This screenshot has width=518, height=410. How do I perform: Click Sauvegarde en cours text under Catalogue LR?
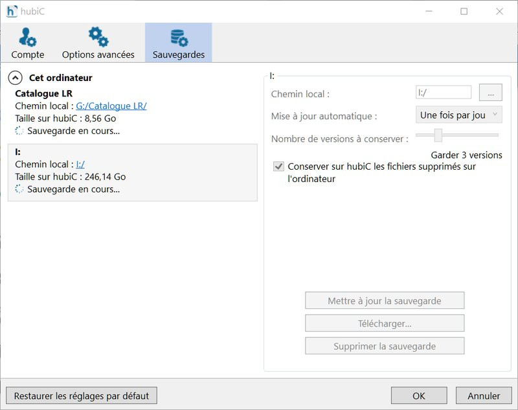pos(73,131)
